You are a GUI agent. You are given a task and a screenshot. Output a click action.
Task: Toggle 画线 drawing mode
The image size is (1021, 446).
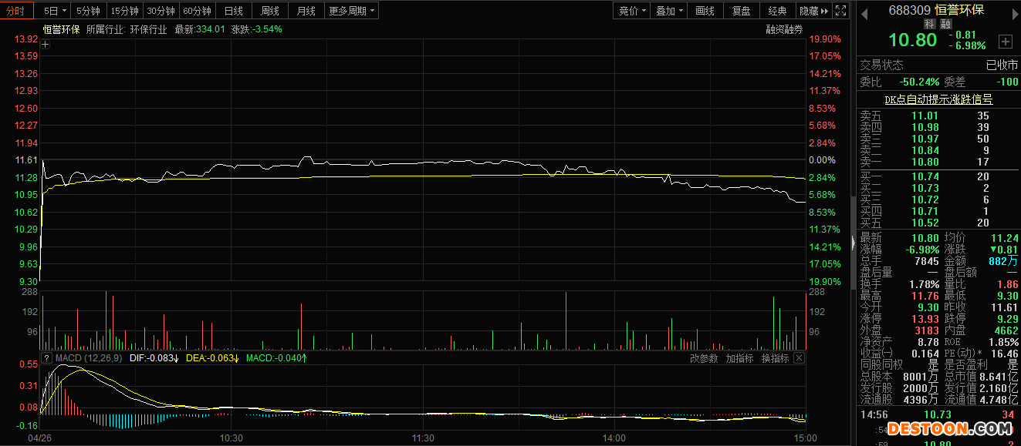point(705,11)
